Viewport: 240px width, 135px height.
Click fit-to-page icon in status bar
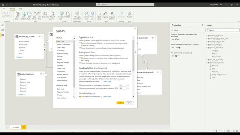click(x=237, y=131)
